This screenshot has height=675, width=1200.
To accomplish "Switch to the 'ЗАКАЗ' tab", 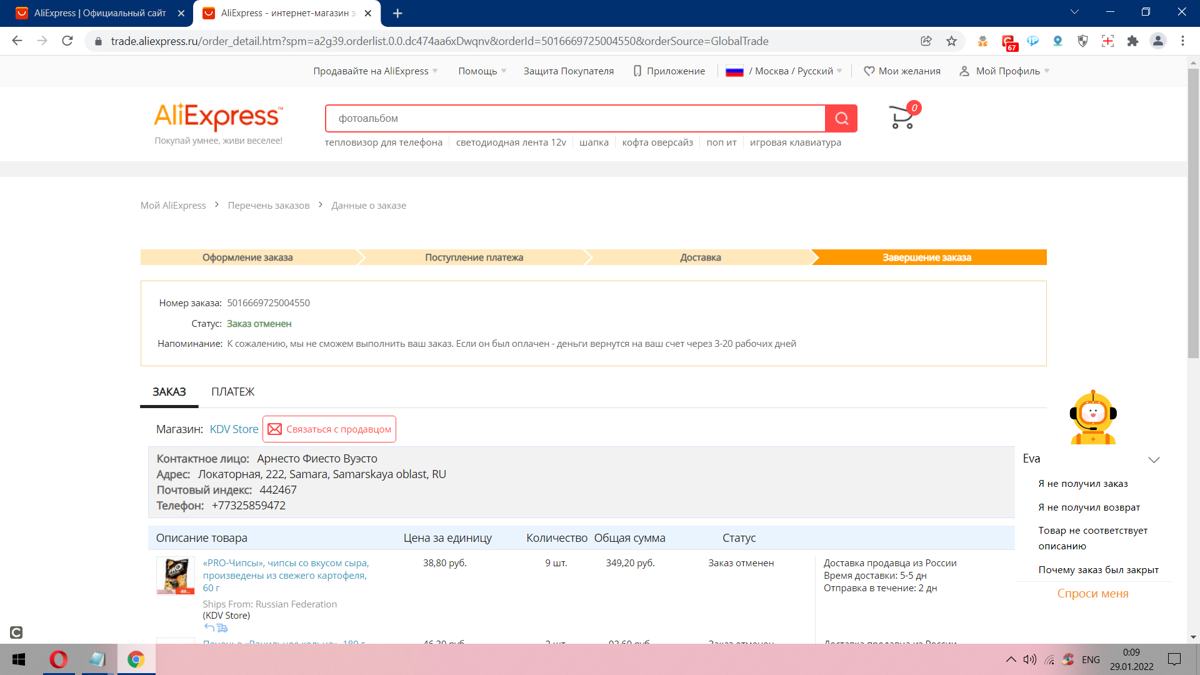I will click(x=169, y=392).
